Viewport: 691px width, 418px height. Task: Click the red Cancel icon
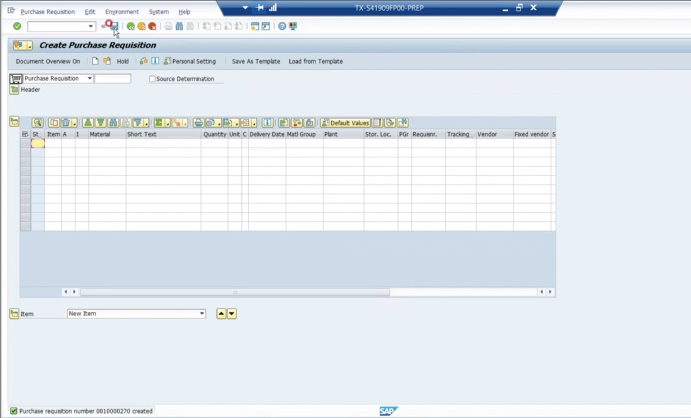[x=152, y=27]
